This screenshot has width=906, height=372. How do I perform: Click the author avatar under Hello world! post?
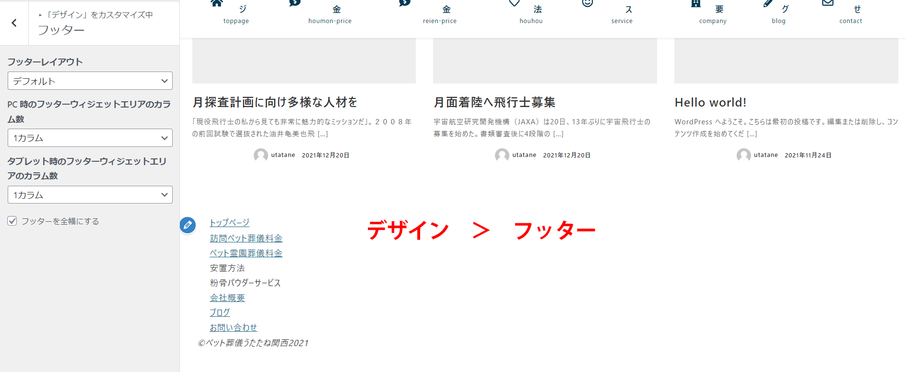[x=743, y=155]
